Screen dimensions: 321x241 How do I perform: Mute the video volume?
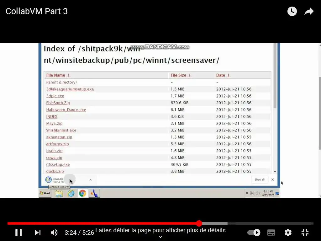point(54,233)
